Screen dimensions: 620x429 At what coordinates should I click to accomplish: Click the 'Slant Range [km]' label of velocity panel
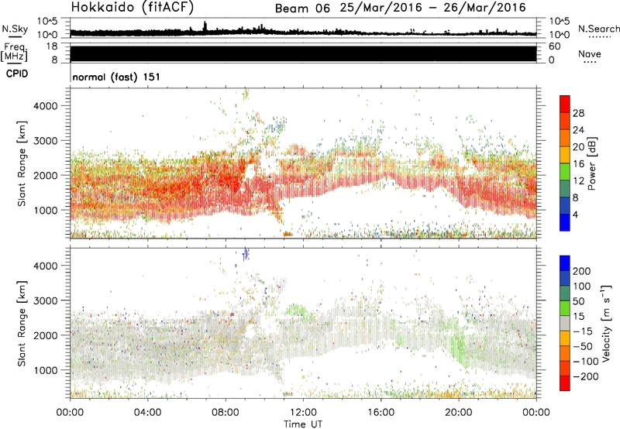coord(22,324)
